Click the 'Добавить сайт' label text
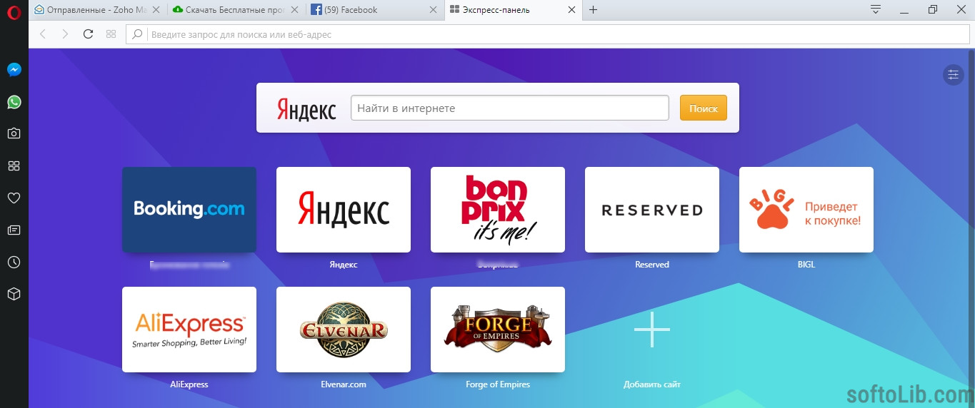 (652, 384)
